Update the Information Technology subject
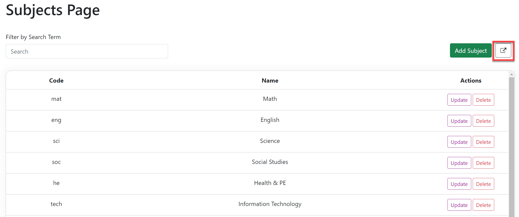The height and width of the screenshot is (217, 519). pyautogui.click(x=459, y=205)
